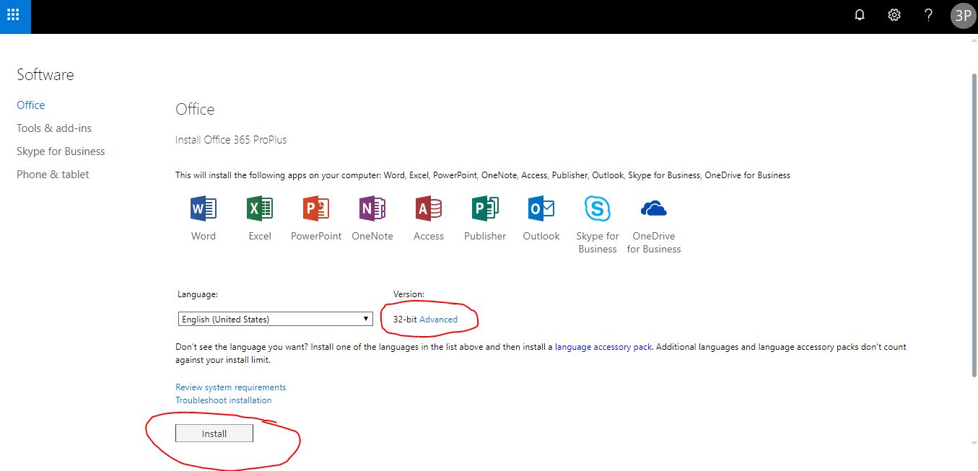Click the Word app icon

pyautogui.click(x=203, y=209)
